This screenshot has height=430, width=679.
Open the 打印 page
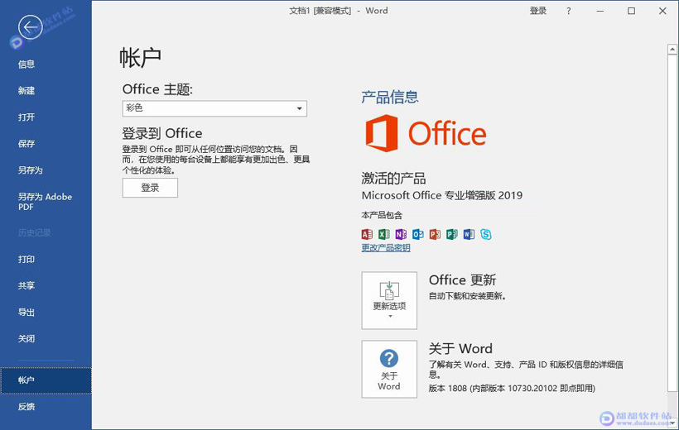[x=26, y=259]
